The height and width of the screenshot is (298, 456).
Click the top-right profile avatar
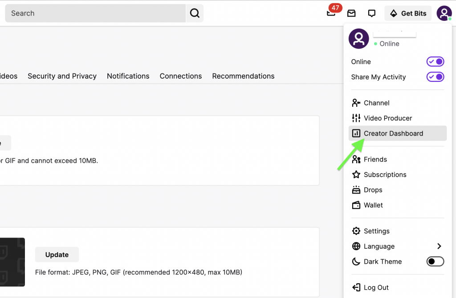click(444, 13)
